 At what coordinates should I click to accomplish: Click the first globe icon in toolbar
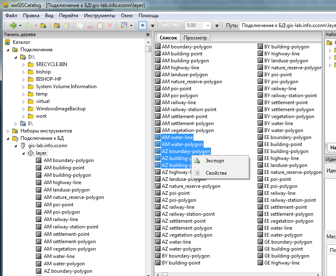pyautogui.click(x=166, y=25)
